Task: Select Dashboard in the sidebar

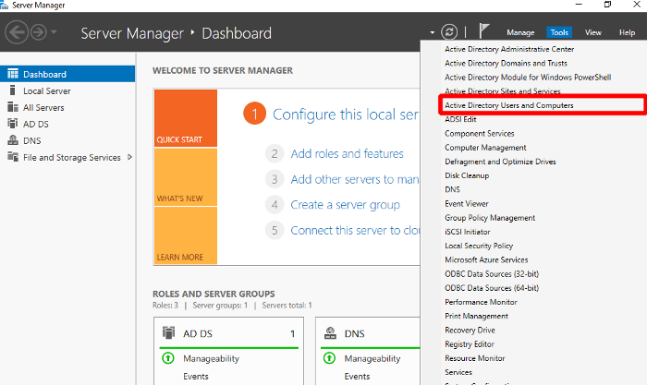Action: [x=67, y=74]
